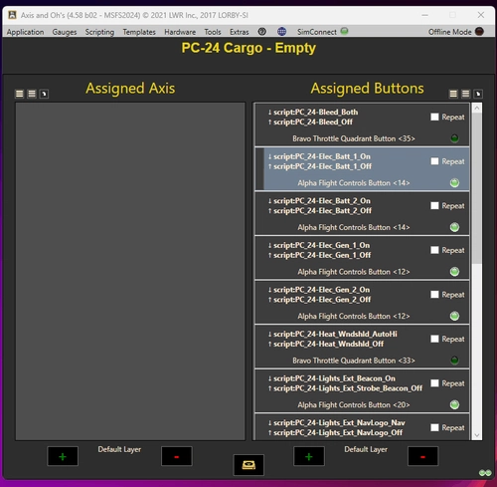Remove axis with red minus button
The width and height of the screenshot is (497, 487).
point(177,457)
